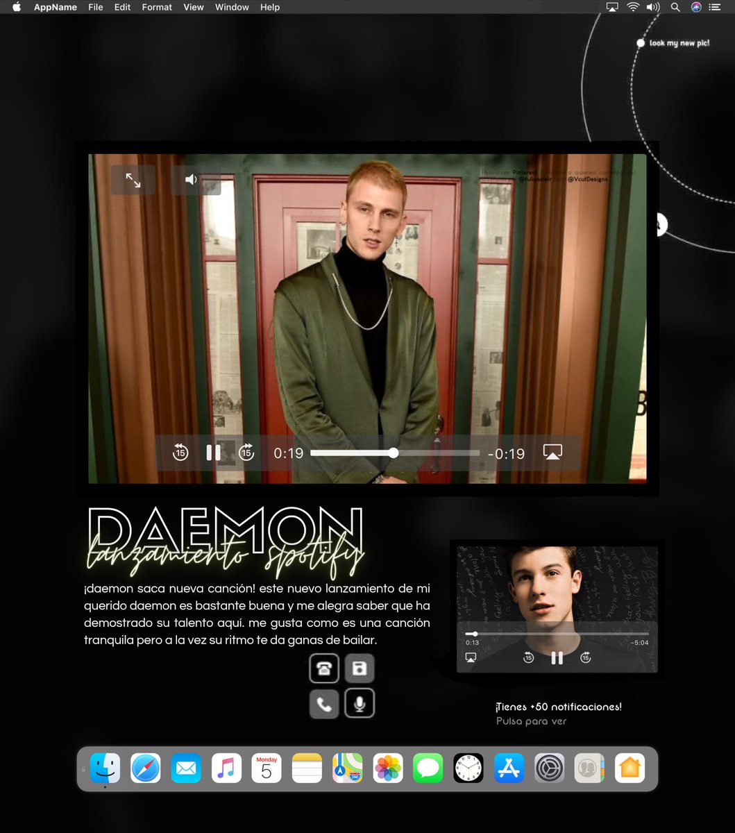Launch Safari from the Dock

coord(146,768)
